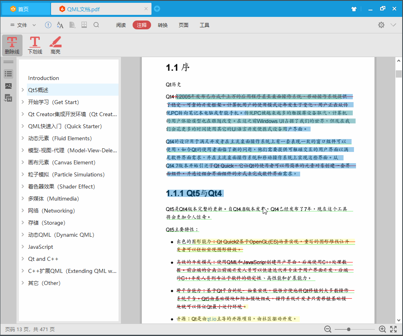Open the C++扩展QML chapter
Viewport: 403px width, 336px height.
pos(72,271)
